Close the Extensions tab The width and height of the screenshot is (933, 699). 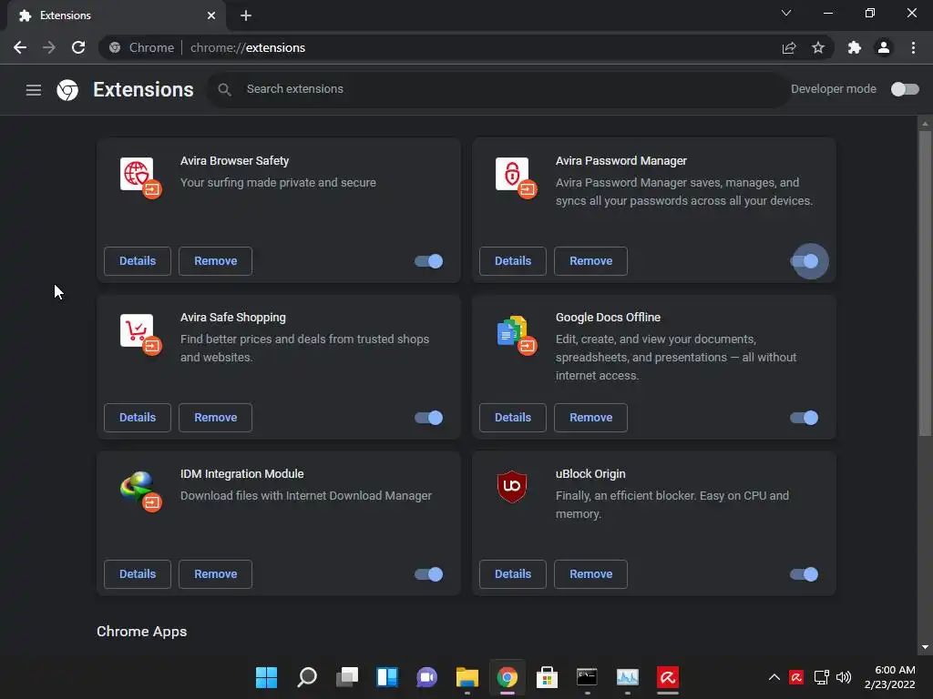pos(211,15)
